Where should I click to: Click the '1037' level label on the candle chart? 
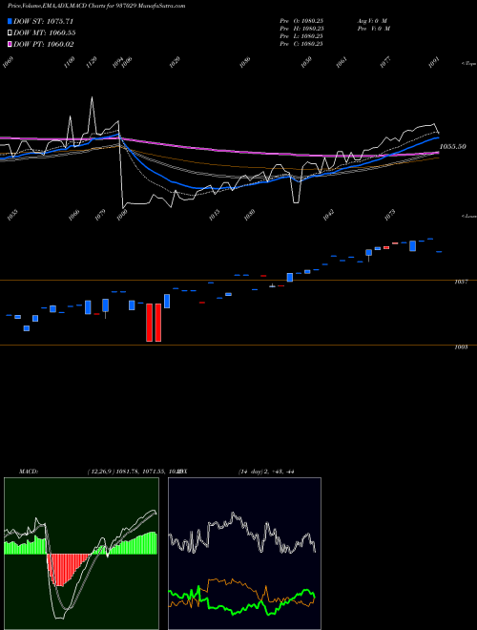coord(461,282)
